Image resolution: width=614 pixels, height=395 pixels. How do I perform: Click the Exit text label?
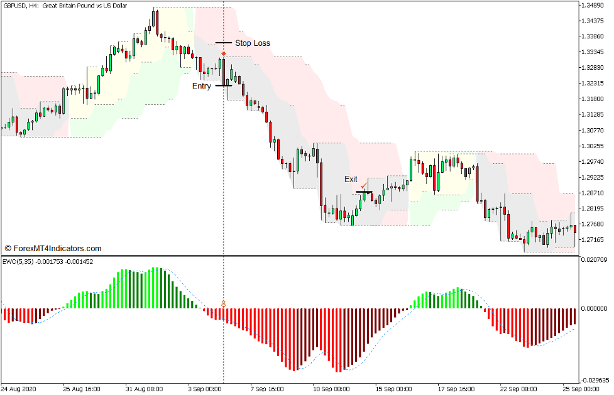tap(350, 179)
